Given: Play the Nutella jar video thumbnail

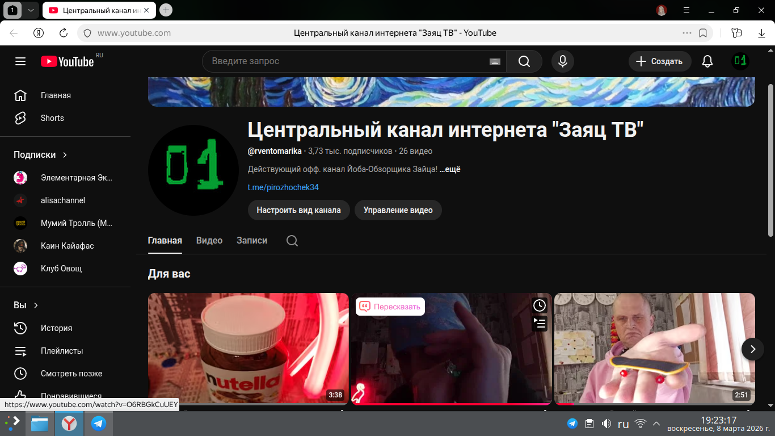Looking at the screenshot, I should 248,348.
